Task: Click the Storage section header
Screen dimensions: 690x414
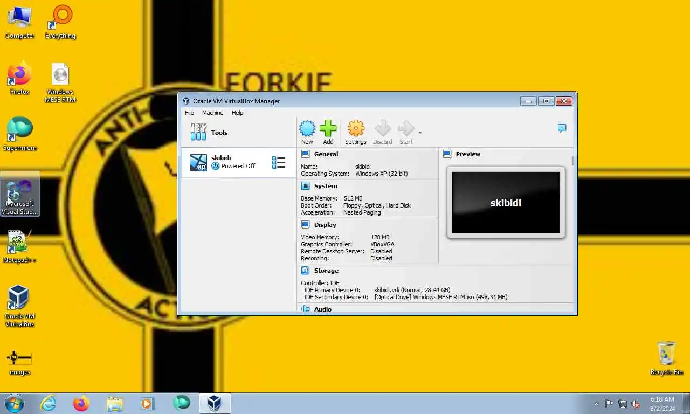Action: pos(326,271)
